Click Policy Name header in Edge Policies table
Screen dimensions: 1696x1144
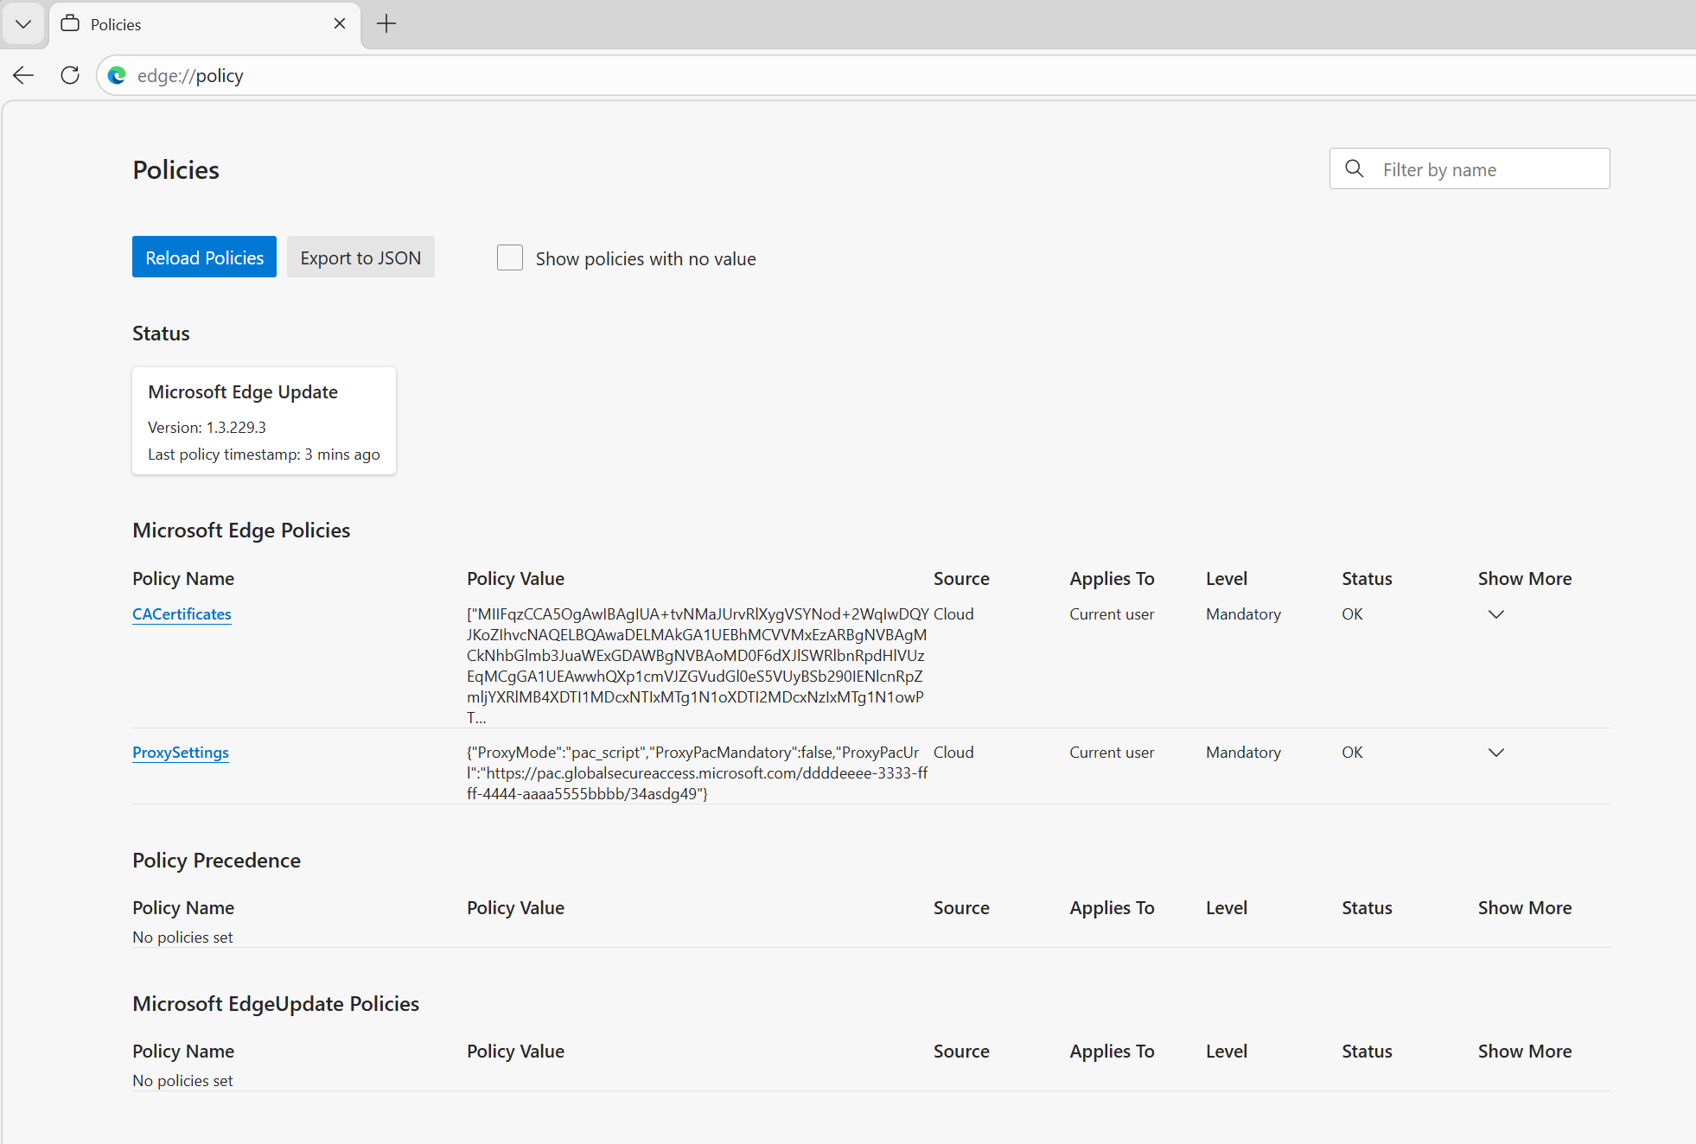[183, 579]
